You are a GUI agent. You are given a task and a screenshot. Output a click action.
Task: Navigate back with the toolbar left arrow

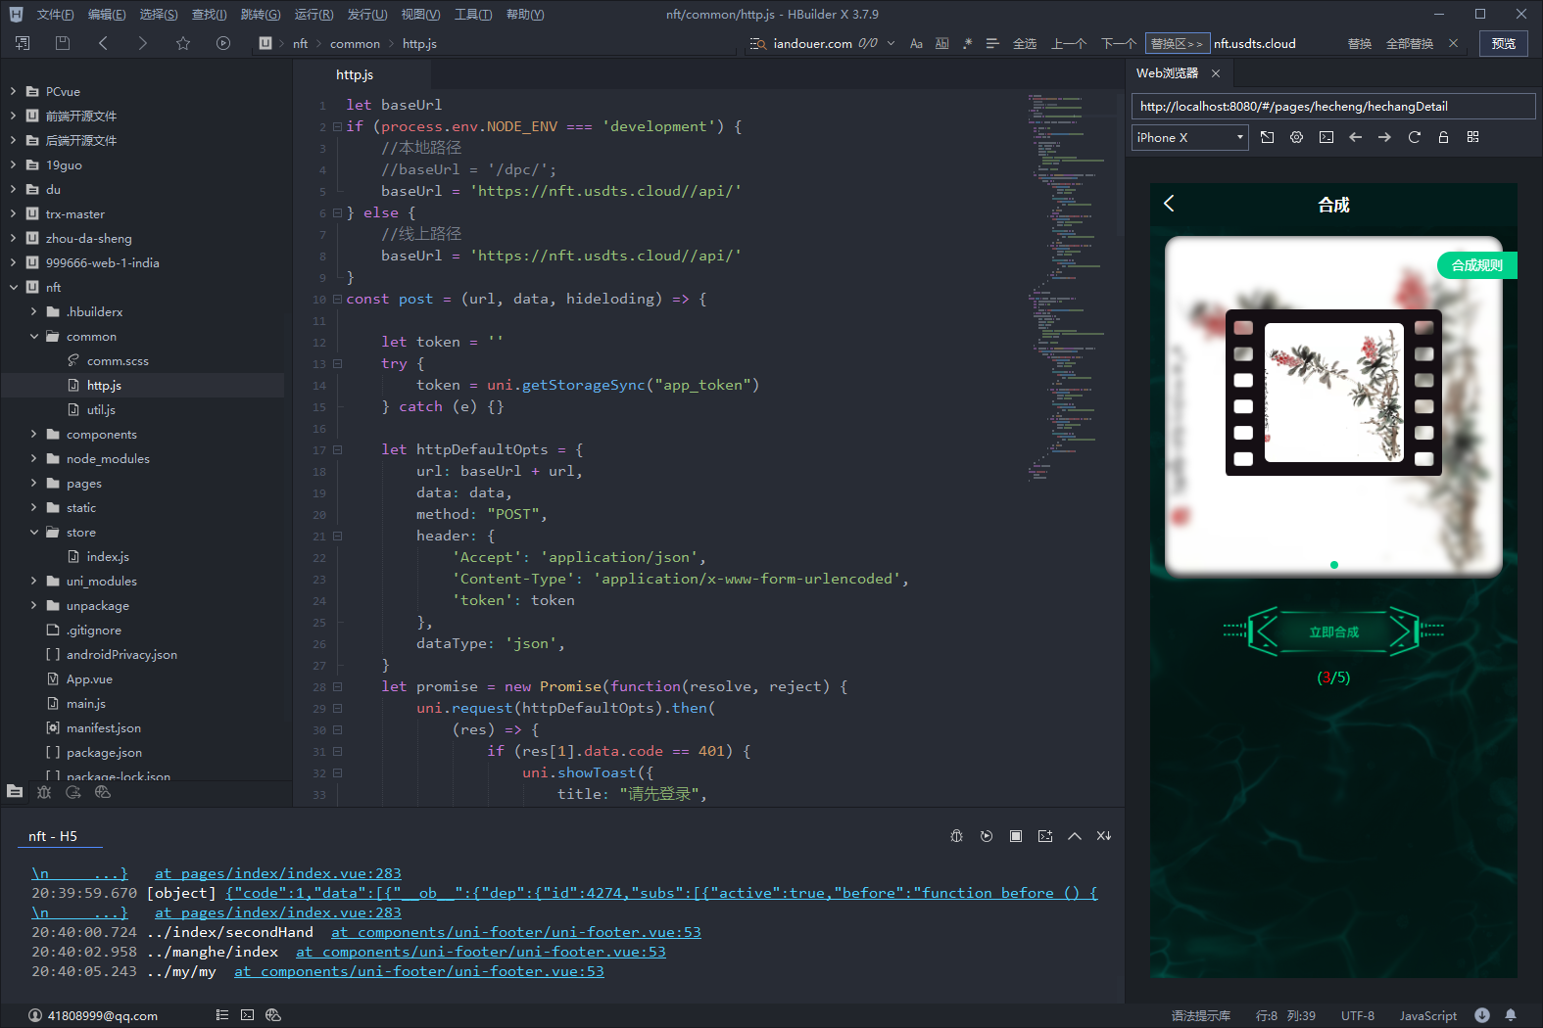pos(103,43)
